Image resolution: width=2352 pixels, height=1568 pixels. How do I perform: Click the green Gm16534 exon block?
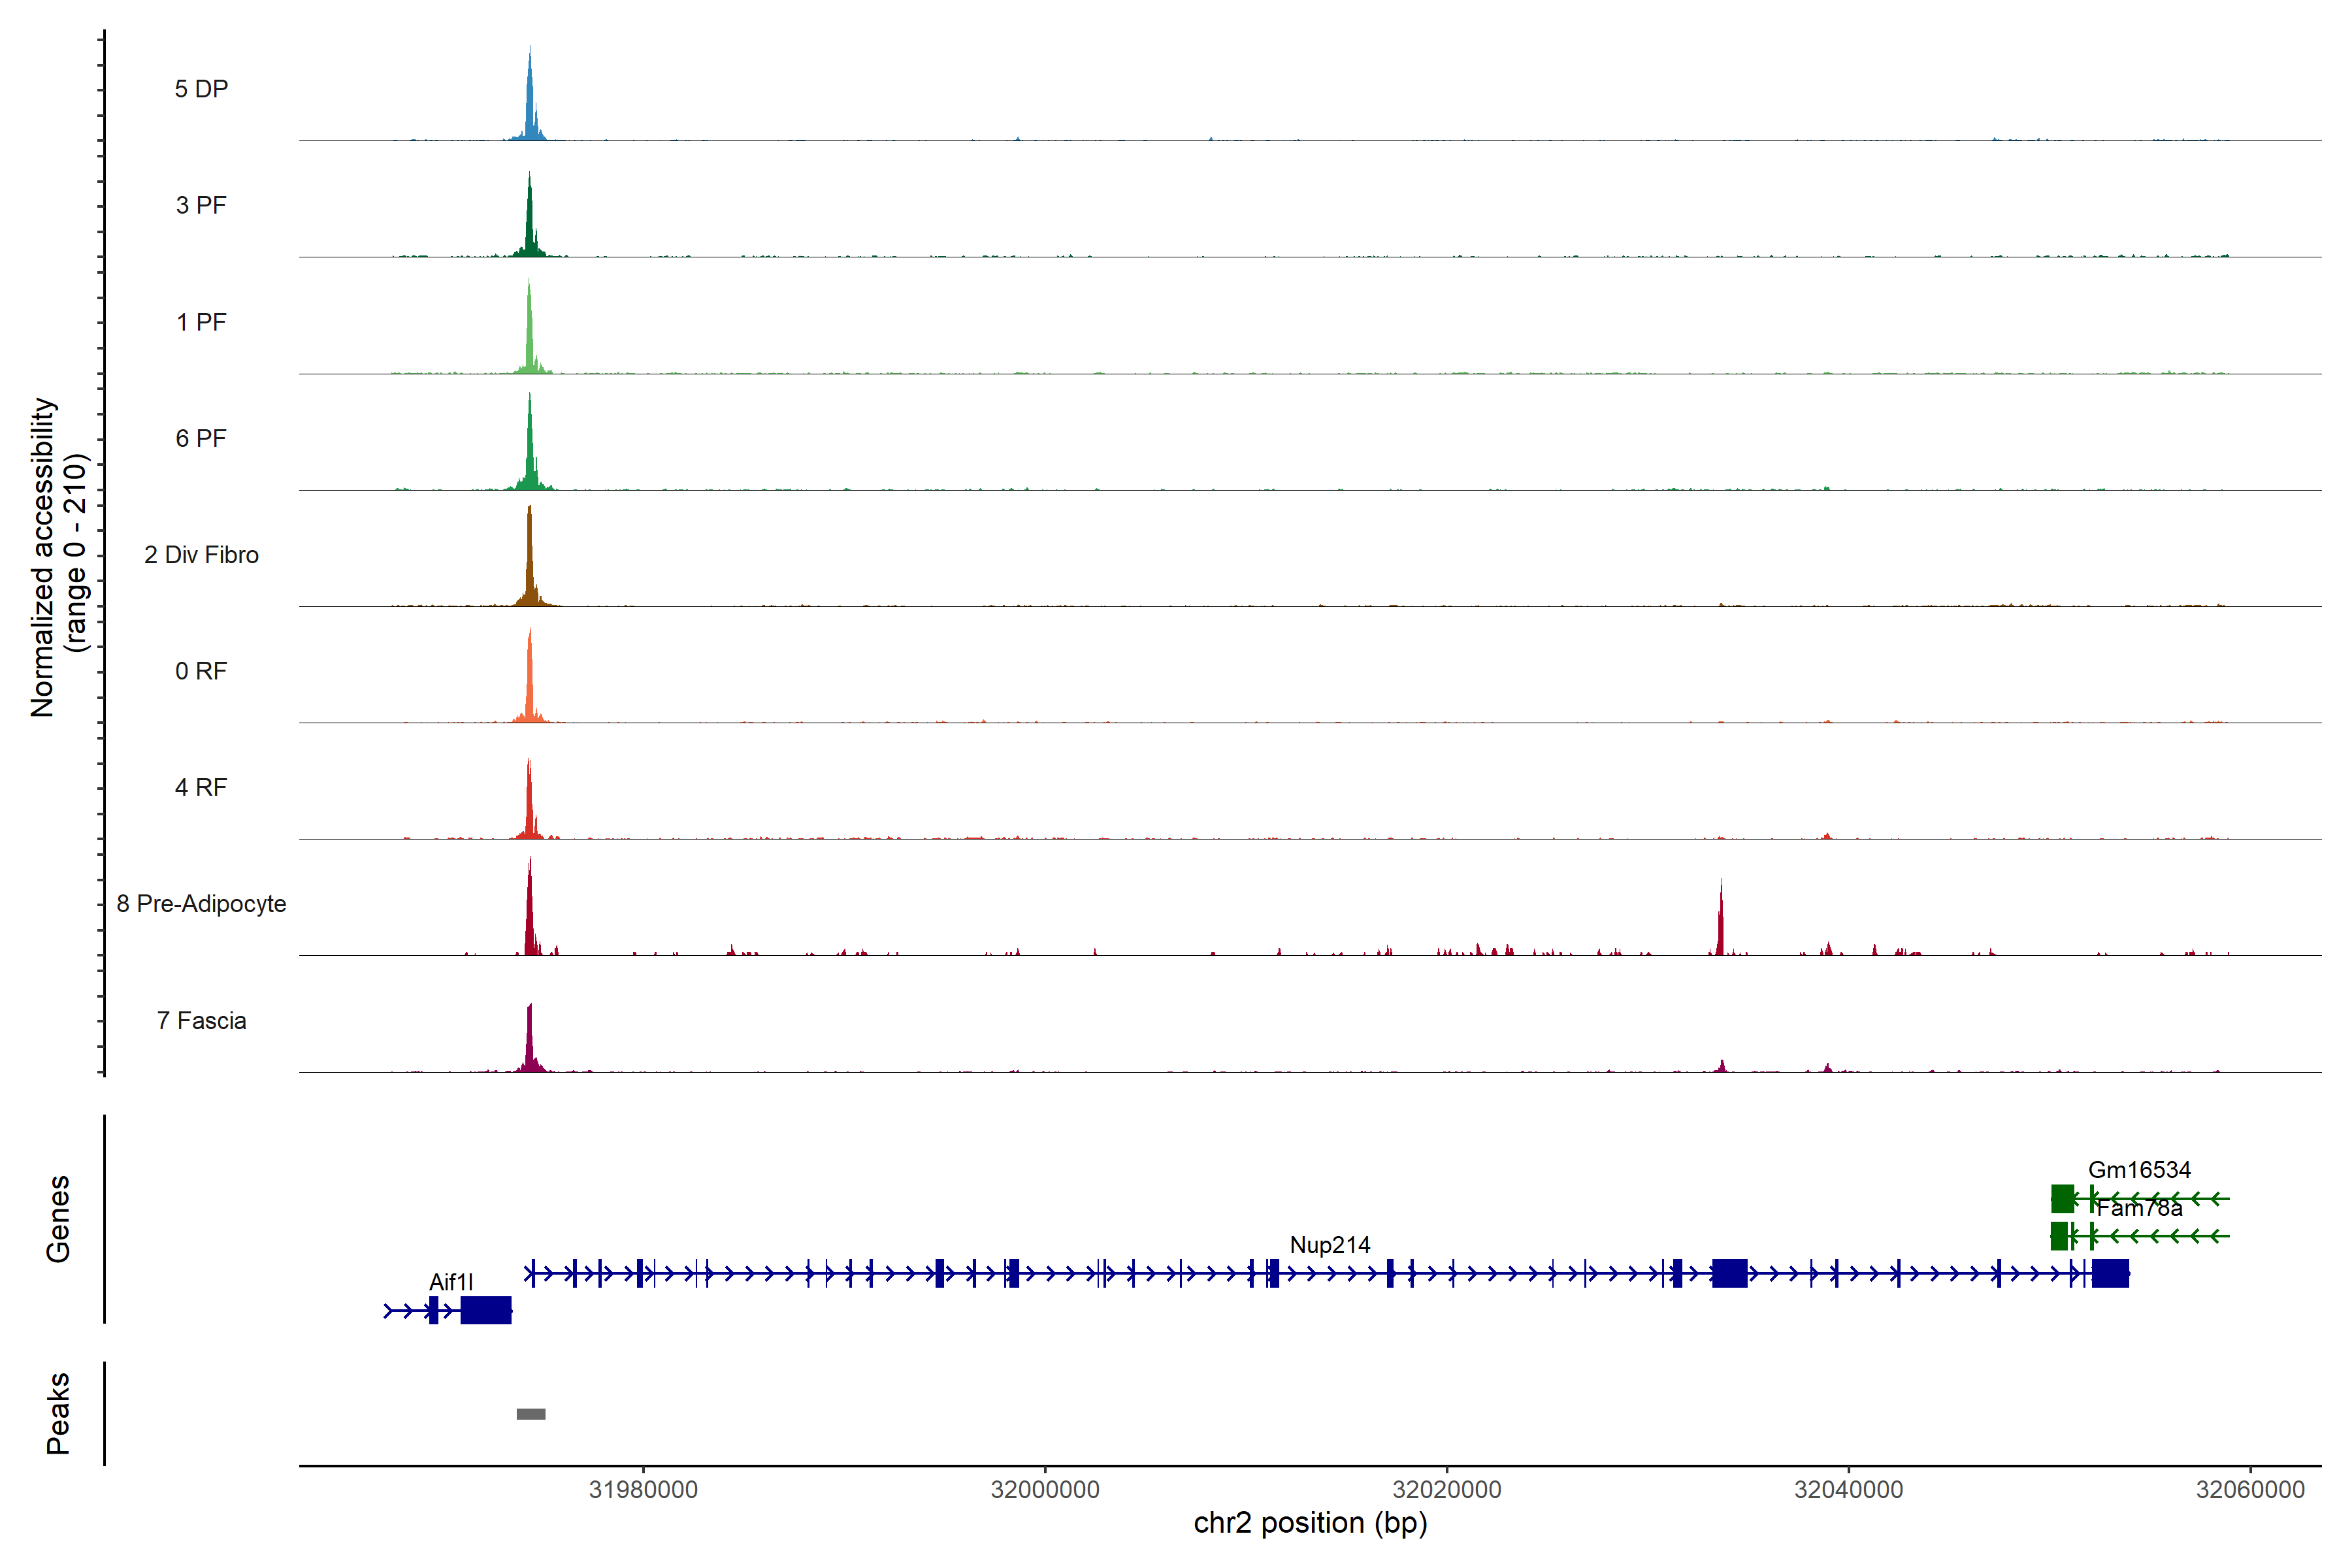coord(2062,1198)
